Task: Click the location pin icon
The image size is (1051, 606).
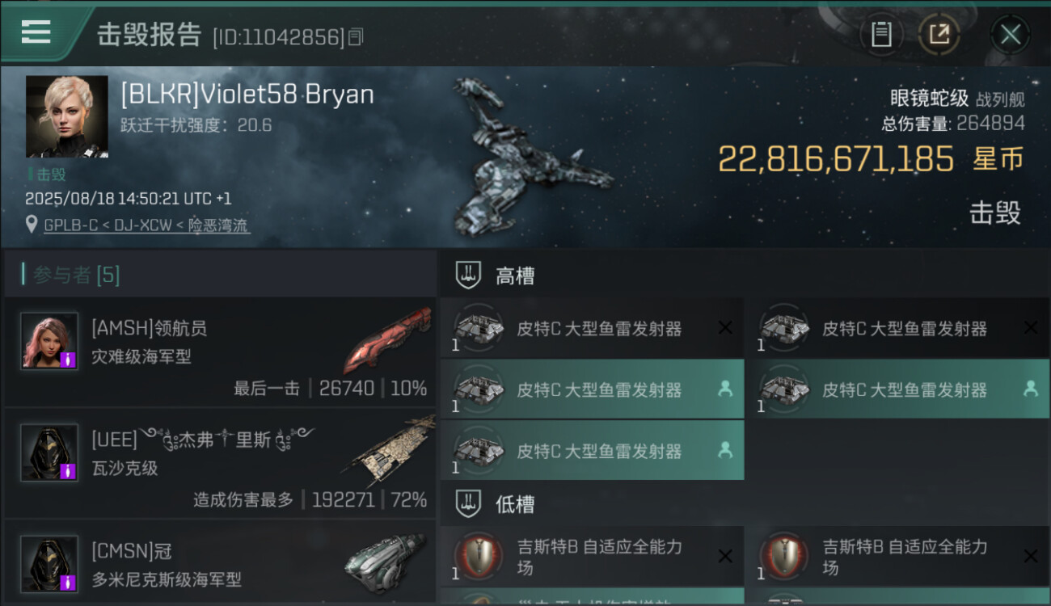Action: coord(31,225)
